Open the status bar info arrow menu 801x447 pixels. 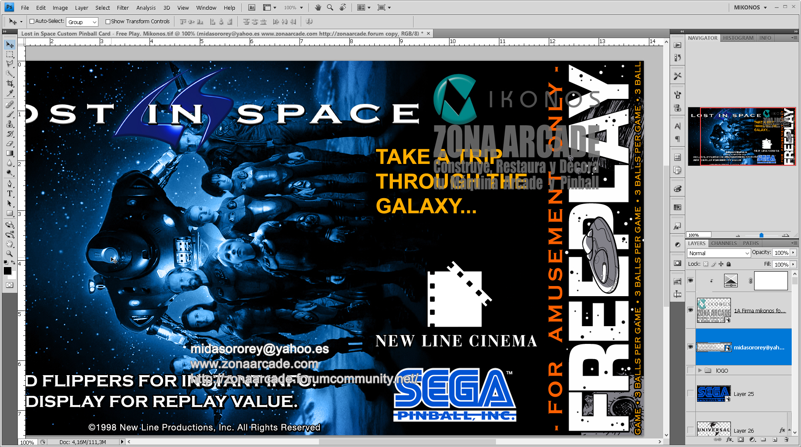tap(122, 442)
